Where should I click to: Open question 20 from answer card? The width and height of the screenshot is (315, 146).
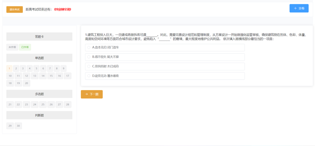tap(26, 83)
